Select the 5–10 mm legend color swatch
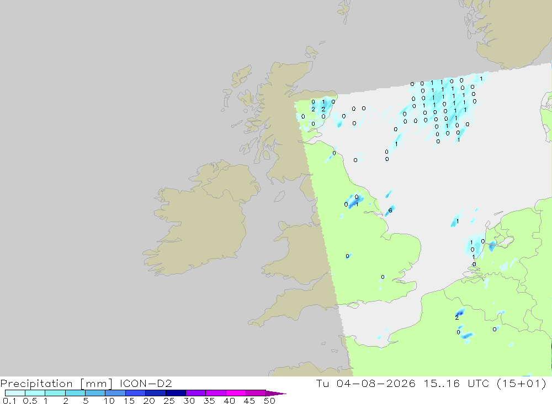Viewport: 552px width, 404px height. coord(95,393)
